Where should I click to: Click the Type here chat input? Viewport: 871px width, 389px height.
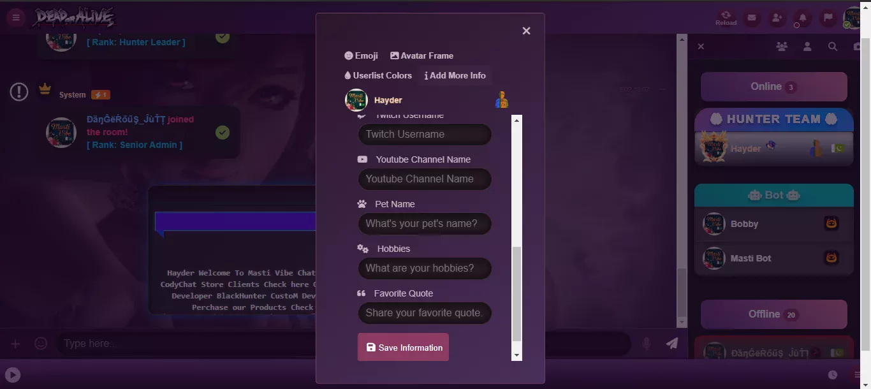tap(343, 344)
